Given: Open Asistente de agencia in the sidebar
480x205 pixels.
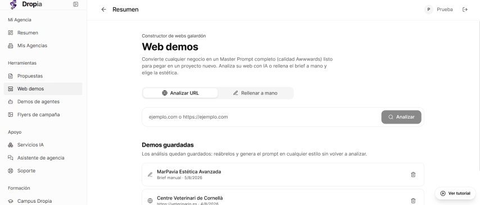Looking at the screenshot, I should click(x=43, y=158).
